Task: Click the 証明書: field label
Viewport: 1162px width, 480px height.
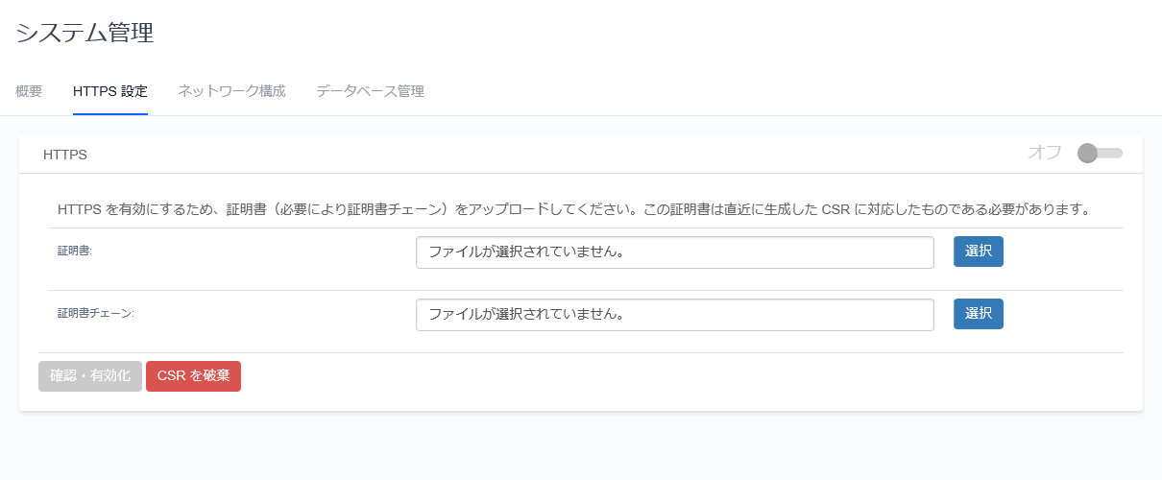Action: pyautogui.click(x=75, y=251)
